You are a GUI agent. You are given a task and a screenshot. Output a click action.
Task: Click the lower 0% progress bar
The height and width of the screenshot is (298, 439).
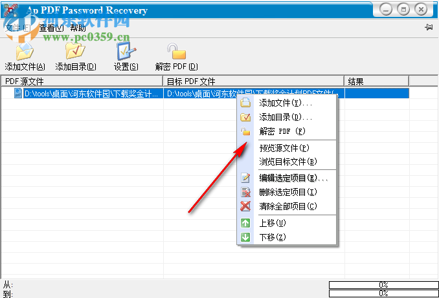383,293
